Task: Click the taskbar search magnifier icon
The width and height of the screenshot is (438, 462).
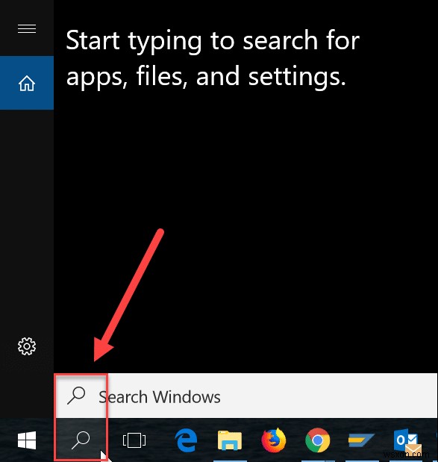Action: pos(81,440)
